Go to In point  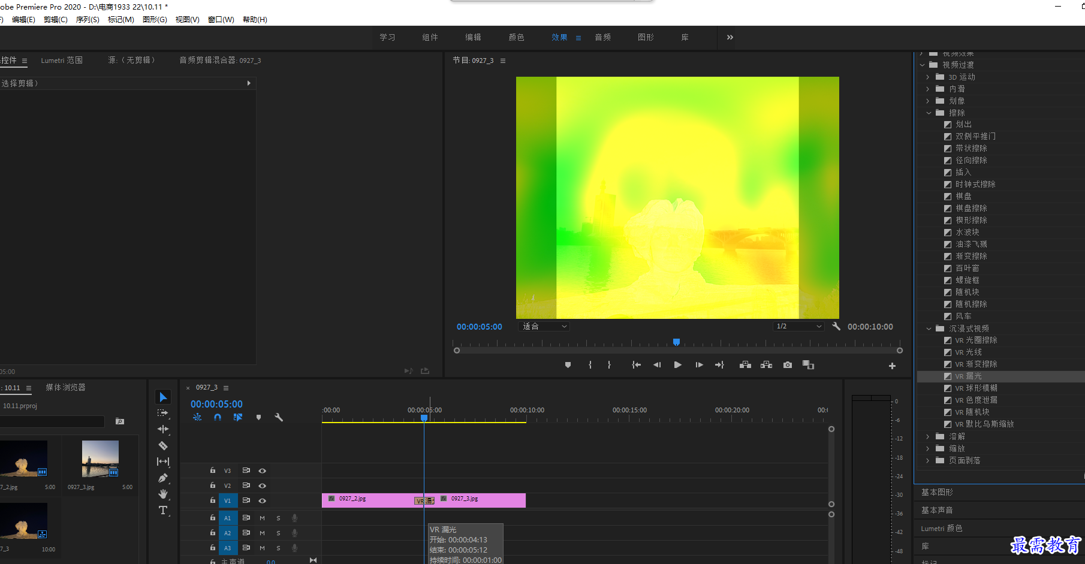tap(637, 365)
